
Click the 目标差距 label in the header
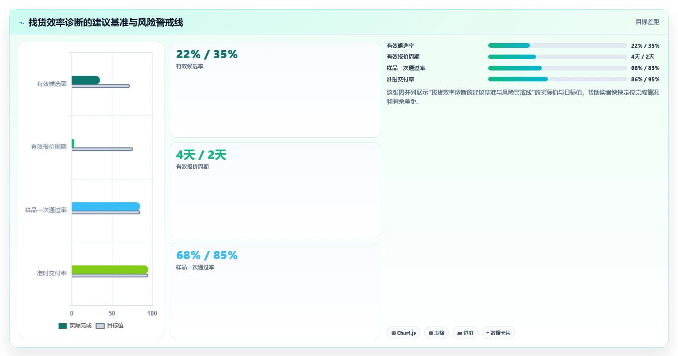point(647,22)
